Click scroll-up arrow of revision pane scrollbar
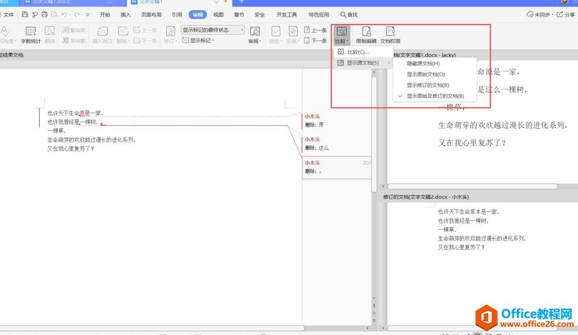 374,72
